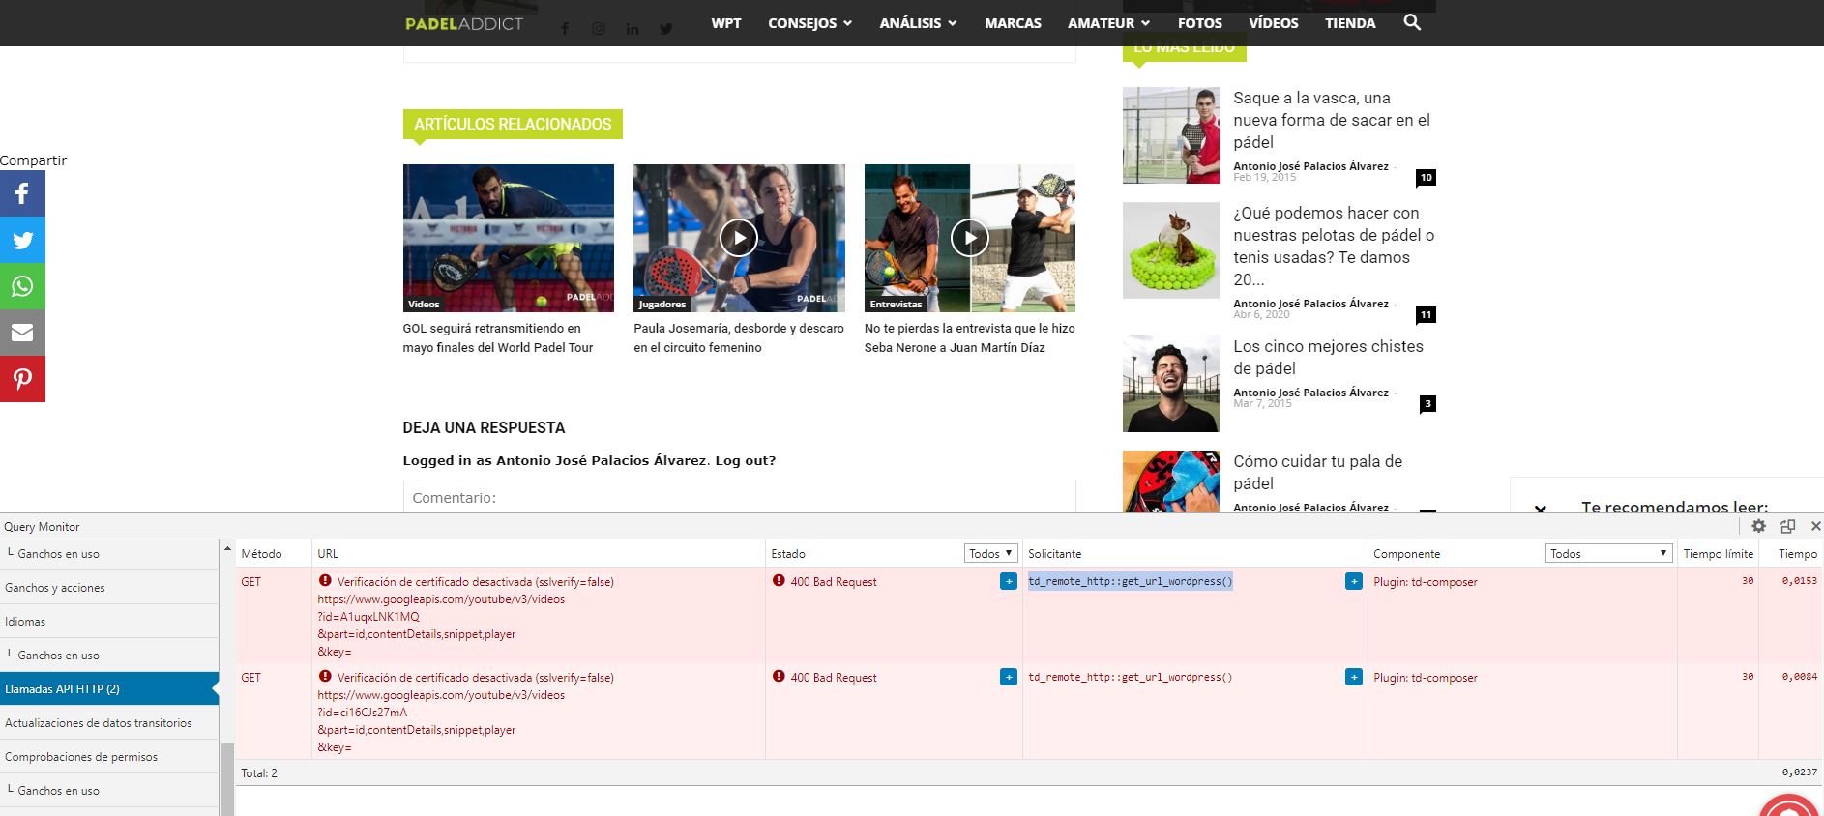1824x816 pixels.
Task: Click the 'Jugadores' category label
Action: (662, 304)
